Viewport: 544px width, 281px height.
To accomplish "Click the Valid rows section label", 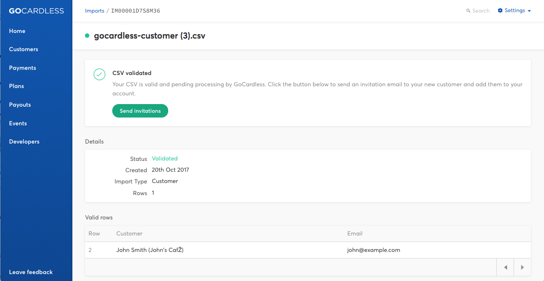I will pyautogui.click(x=99, y=218).
